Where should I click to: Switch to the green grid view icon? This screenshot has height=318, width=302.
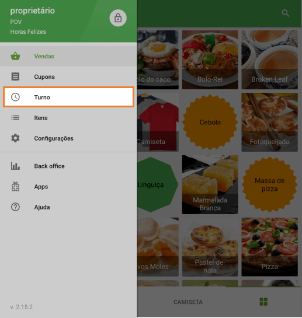click(263, 302)
